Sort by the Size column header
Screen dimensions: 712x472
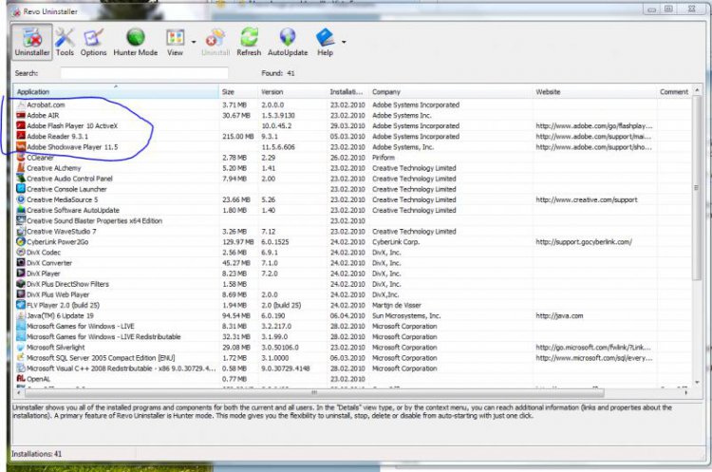click(x=238, y=92)
